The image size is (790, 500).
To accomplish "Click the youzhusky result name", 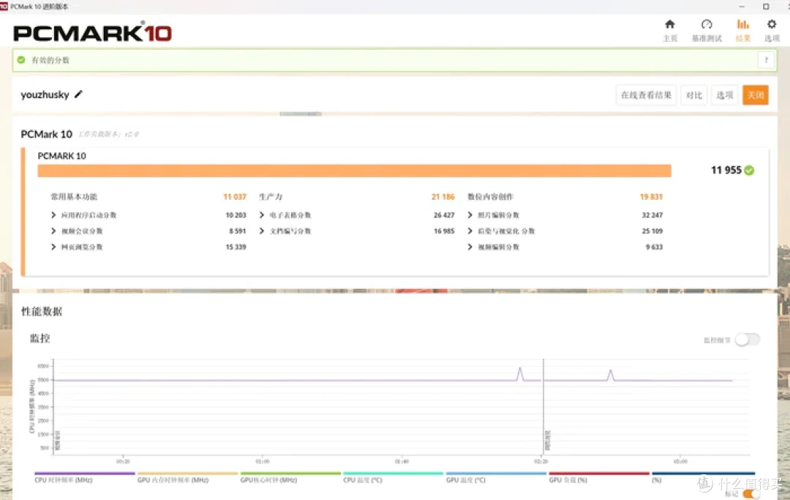I will coord(45,94).
